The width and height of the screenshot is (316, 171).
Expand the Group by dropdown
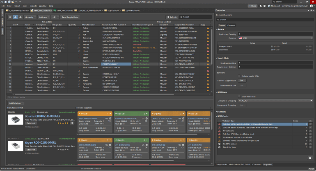coord(30,17)
